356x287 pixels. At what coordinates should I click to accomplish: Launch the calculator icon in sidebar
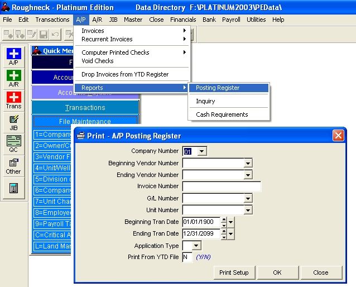click(13, 188)
